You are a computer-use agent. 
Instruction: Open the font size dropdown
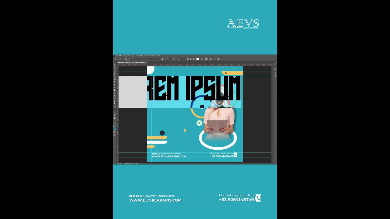[168, 59]
